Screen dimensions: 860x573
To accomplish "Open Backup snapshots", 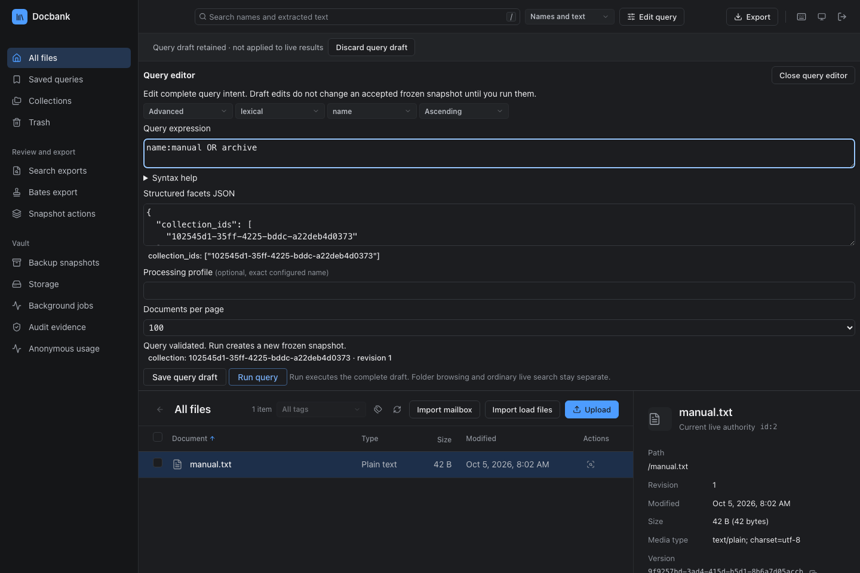I will (69, 263).
